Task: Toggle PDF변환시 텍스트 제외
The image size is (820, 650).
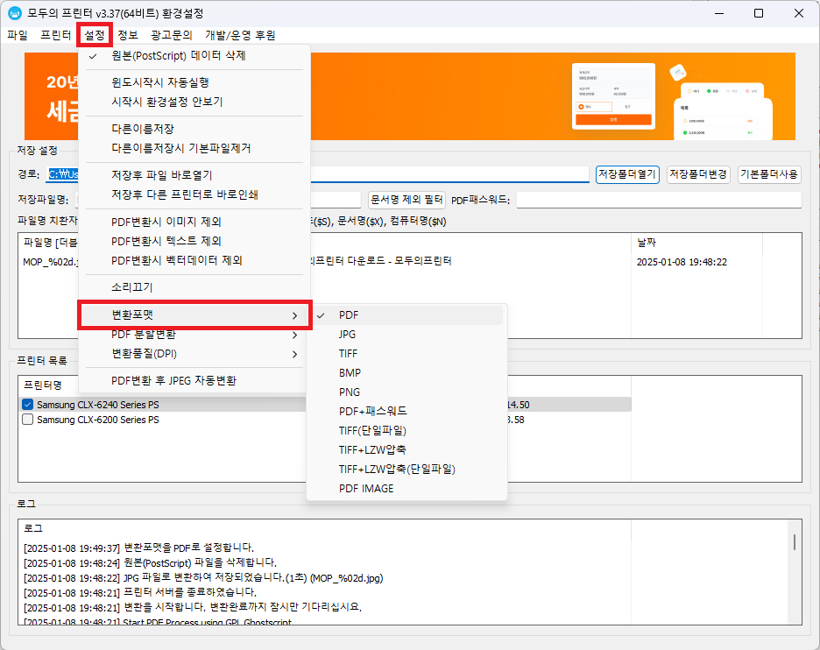Action: click(194, 241)
